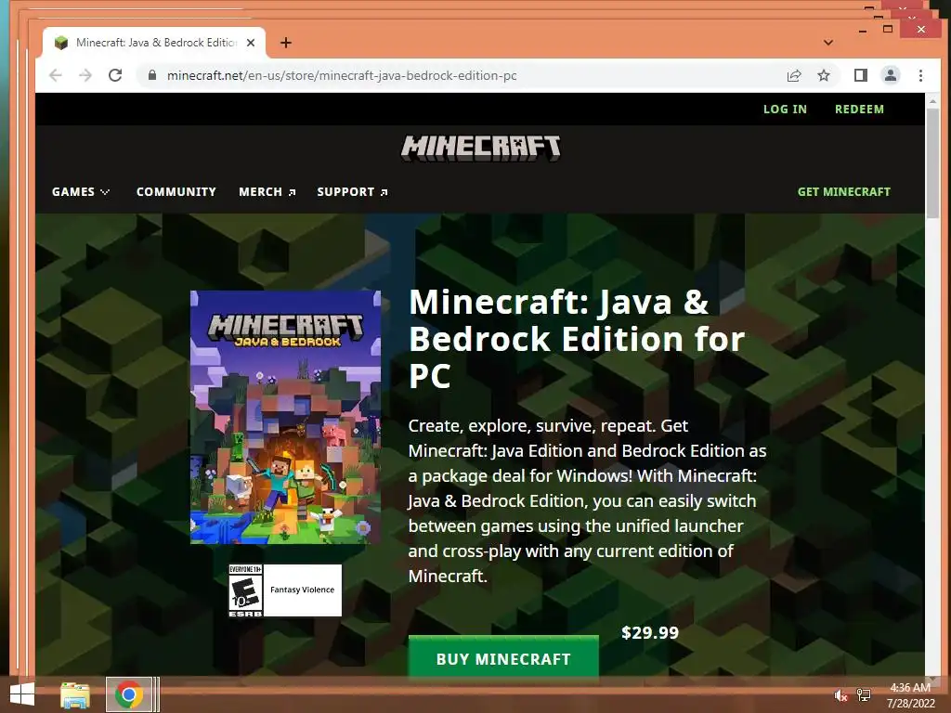
Task: Select the Minecraft: Java & Bedrock Edition tab
Action: pos(154,43)
